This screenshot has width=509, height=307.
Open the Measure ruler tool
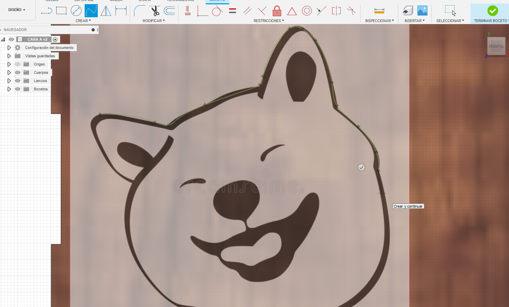click(379, 11)
